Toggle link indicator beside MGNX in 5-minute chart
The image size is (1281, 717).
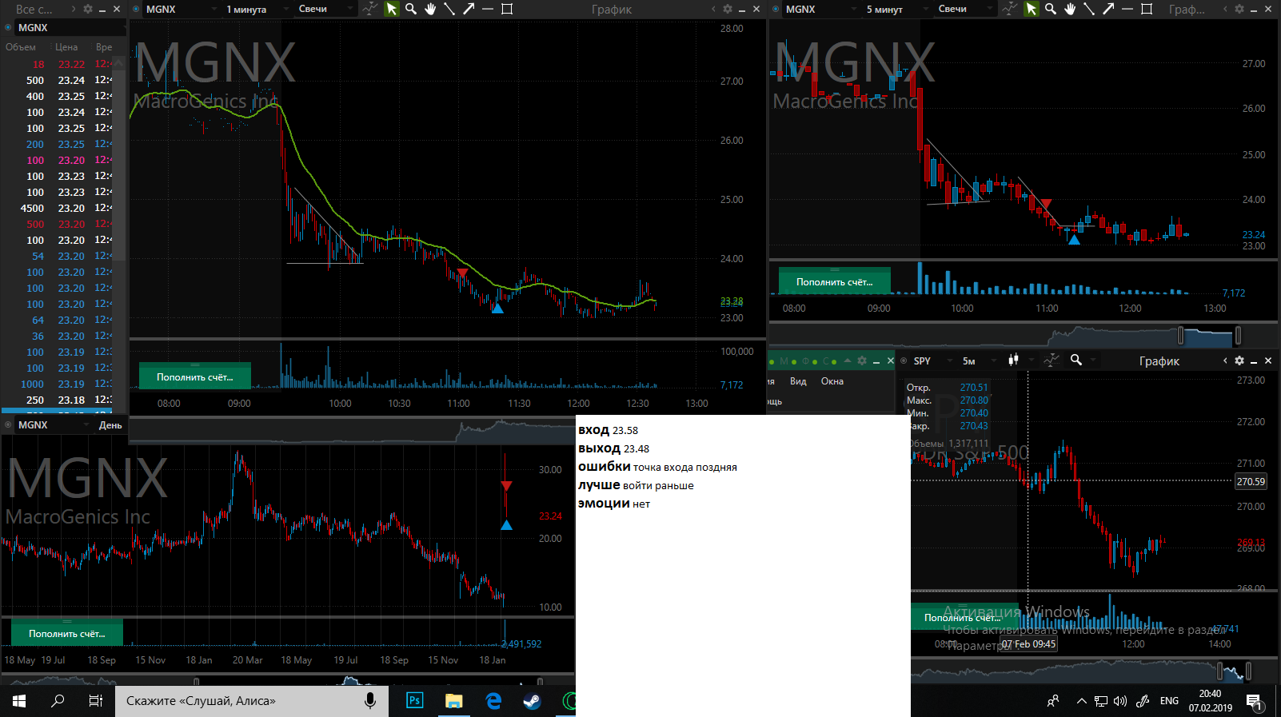click(776, 9)
